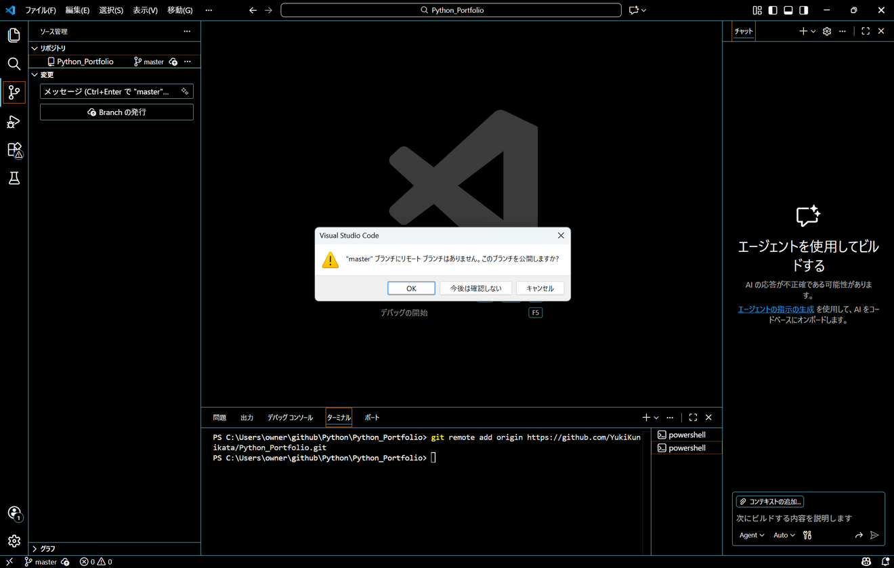Open the Extensions view icon
The width and height of the screenshot is (894, 568).
[x=14, y=150]
